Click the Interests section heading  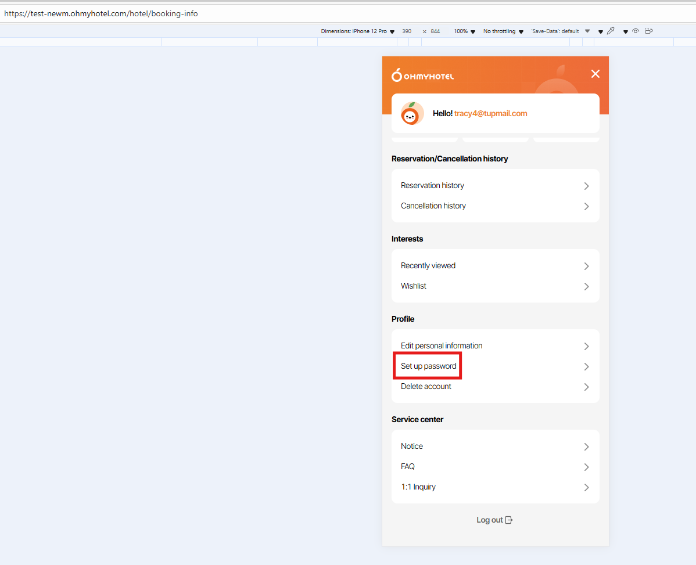(x=407, y=239)
